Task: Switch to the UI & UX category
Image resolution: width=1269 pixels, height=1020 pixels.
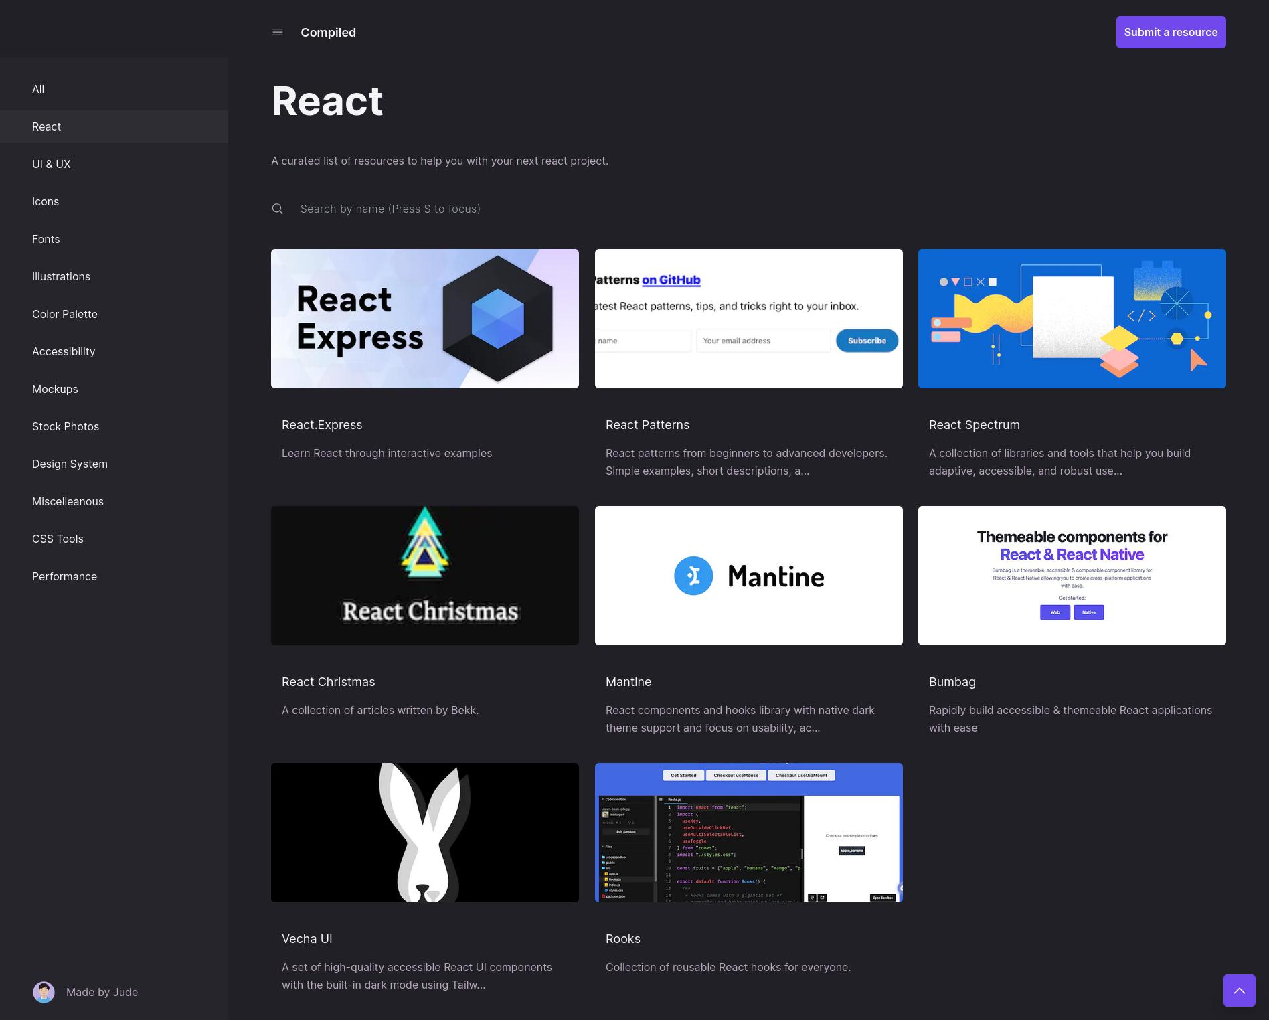Action: pos(52,164)
